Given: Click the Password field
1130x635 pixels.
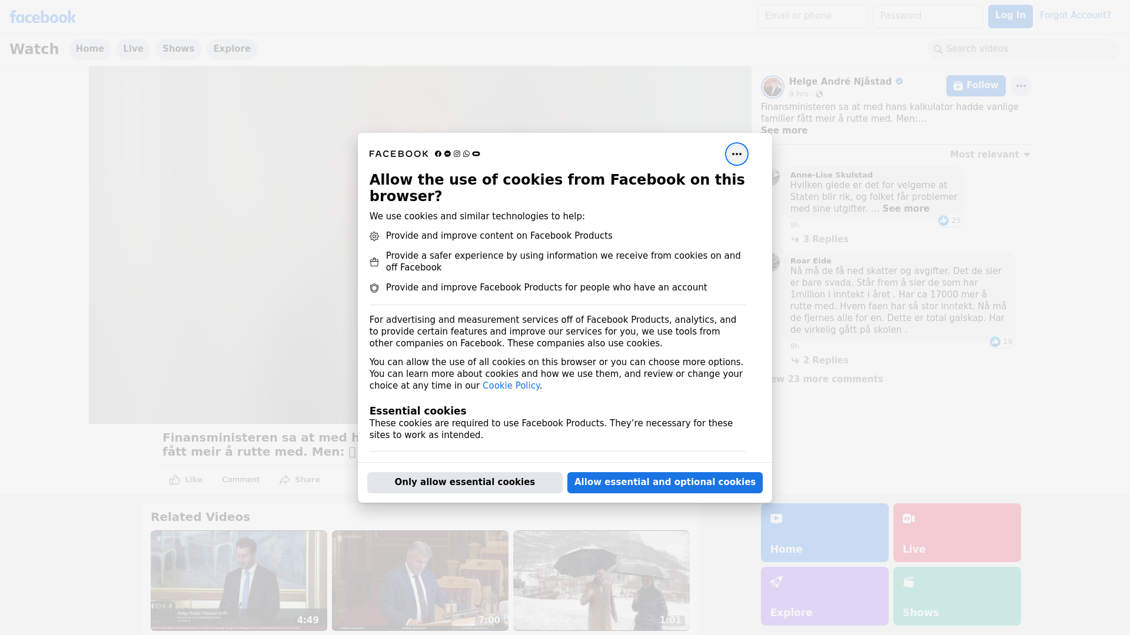Looking at the screenshot, I should click(928, 16).
